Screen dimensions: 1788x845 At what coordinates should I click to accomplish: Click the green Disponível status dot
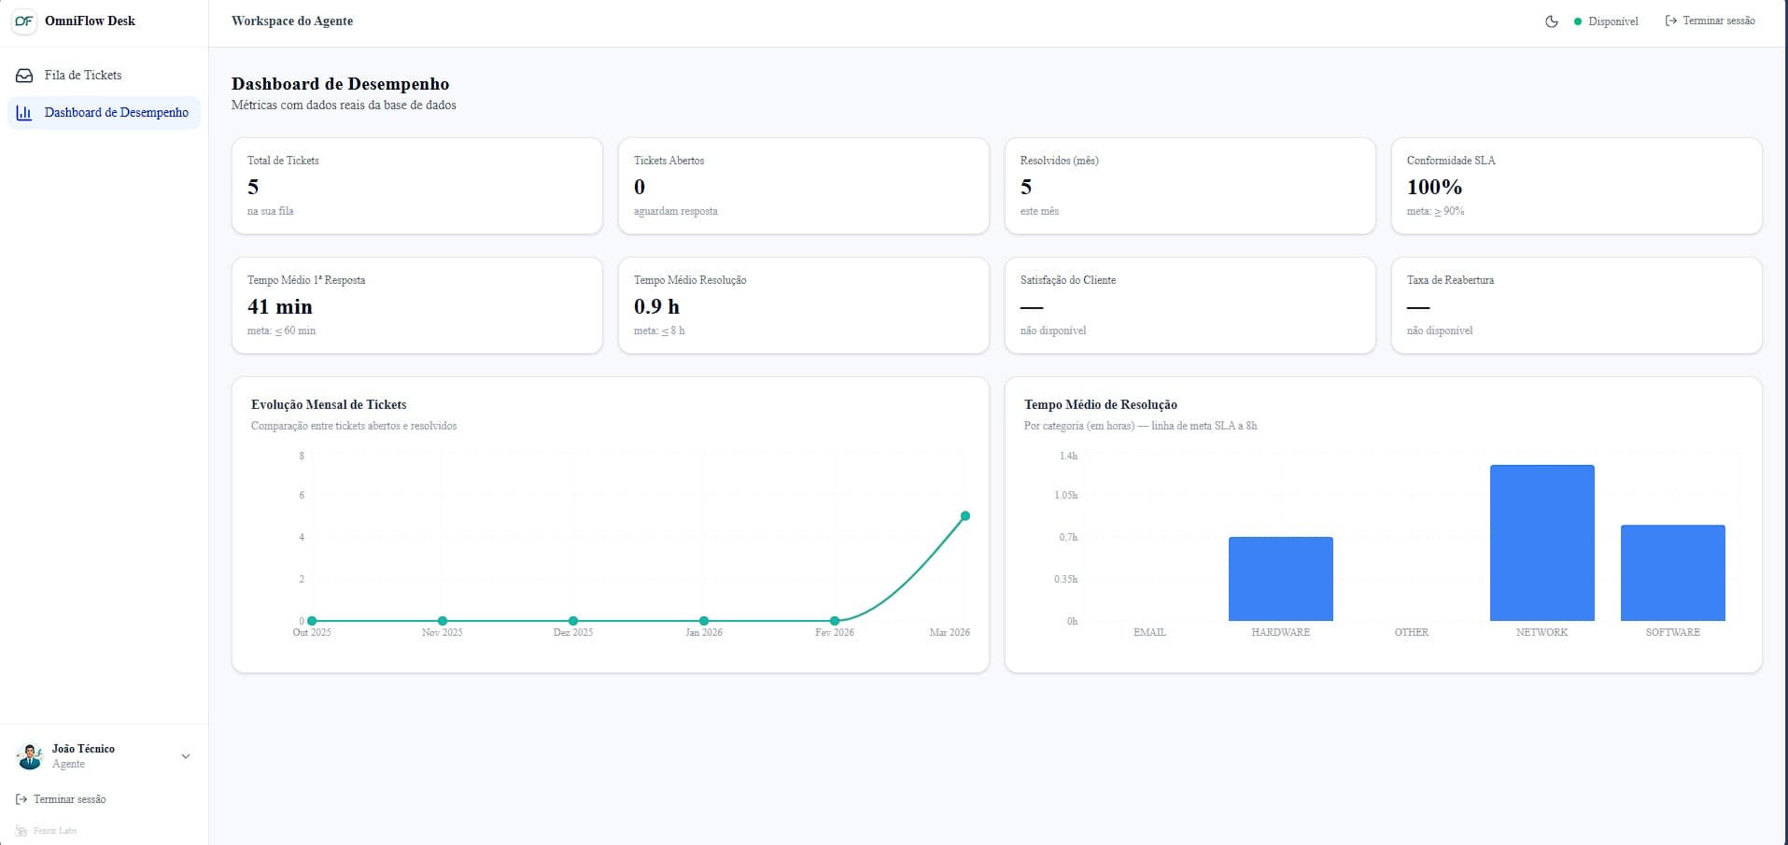[x=1578, y=21]
